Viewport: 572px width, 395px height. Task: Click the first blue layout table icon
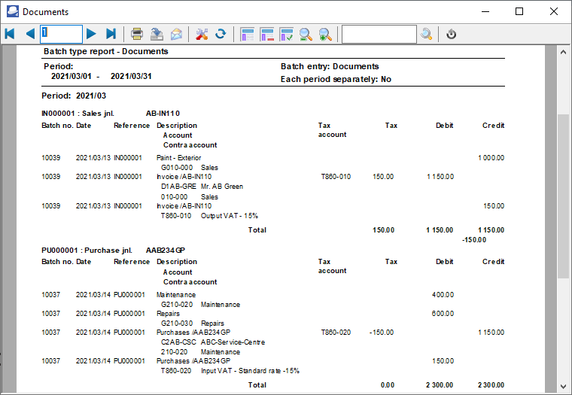(247, 34)
